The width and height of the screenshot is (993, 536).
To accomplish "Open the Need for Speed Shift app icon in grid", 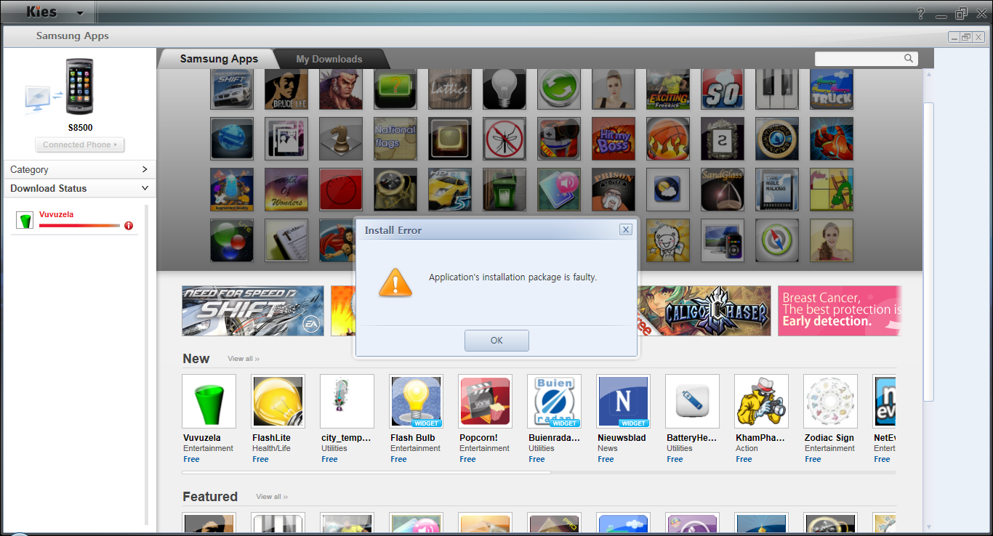I will pyautogui.click(x=232, y=88).
